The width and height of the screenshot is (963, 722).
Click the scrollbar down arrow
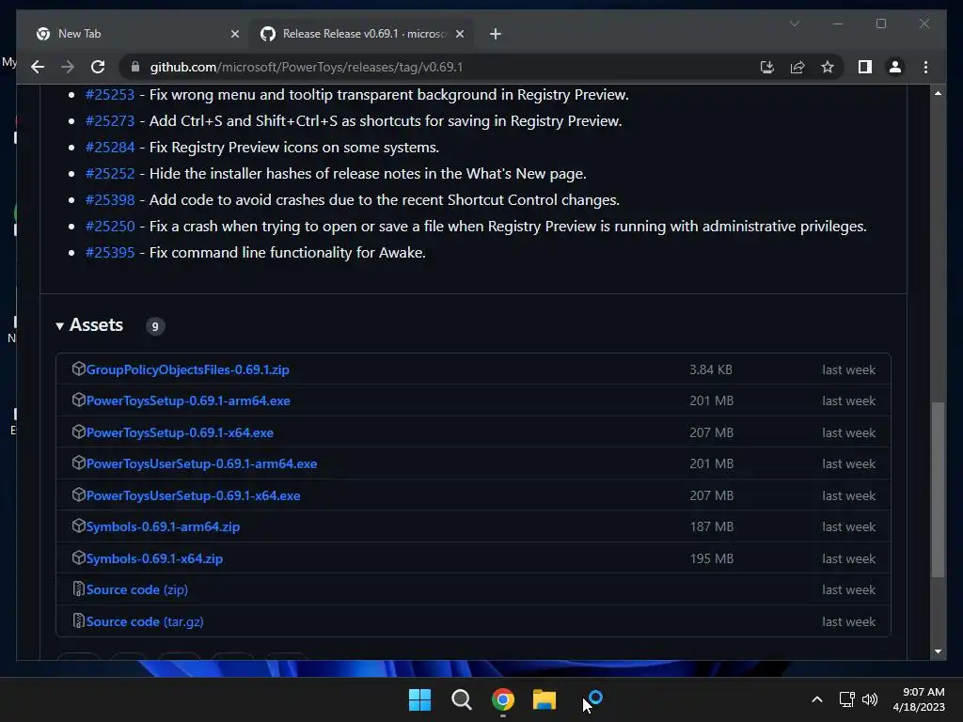click(938, 651)
